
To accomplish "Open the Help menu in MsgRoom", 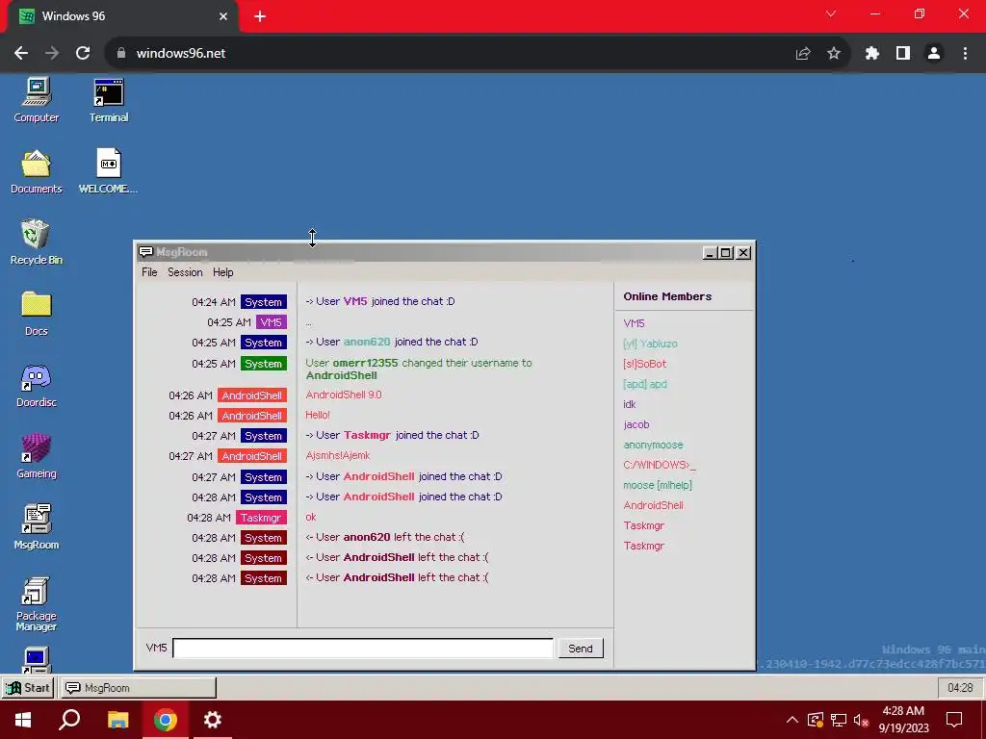I will [222, 272].
